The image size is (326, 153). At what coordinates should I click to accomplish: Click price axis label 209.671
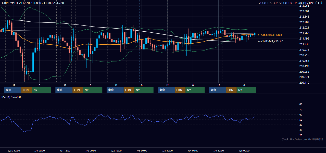pyautogui.click(x=304, y=77)
